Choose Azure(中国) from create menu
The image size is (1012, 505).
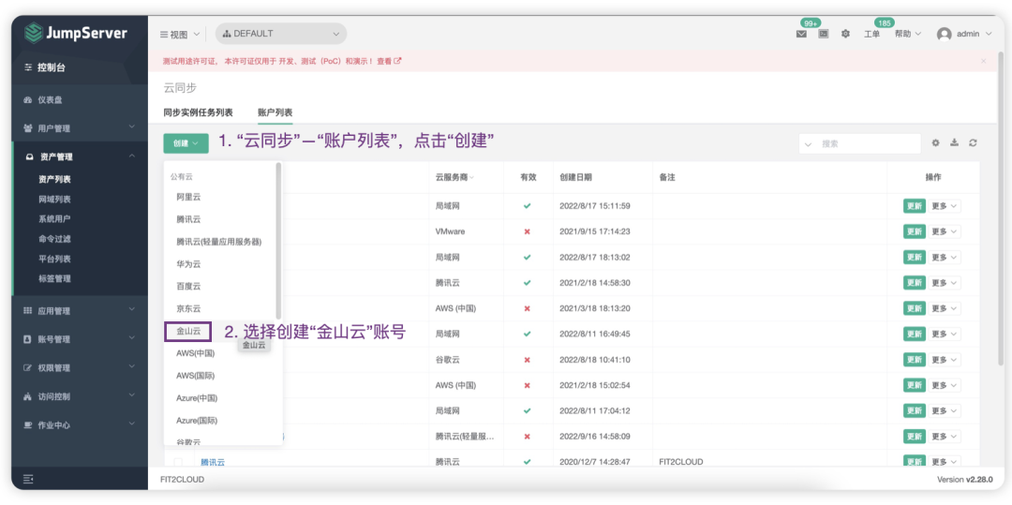[197, 398]
